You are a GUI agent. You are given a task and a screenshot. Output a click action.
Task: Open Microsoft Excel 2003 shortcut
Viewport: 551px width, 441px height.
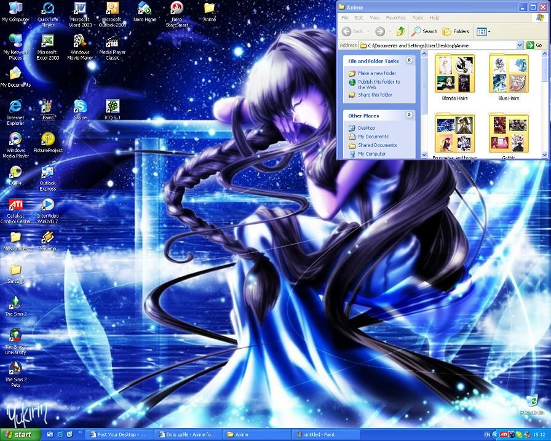click(48, 47)
